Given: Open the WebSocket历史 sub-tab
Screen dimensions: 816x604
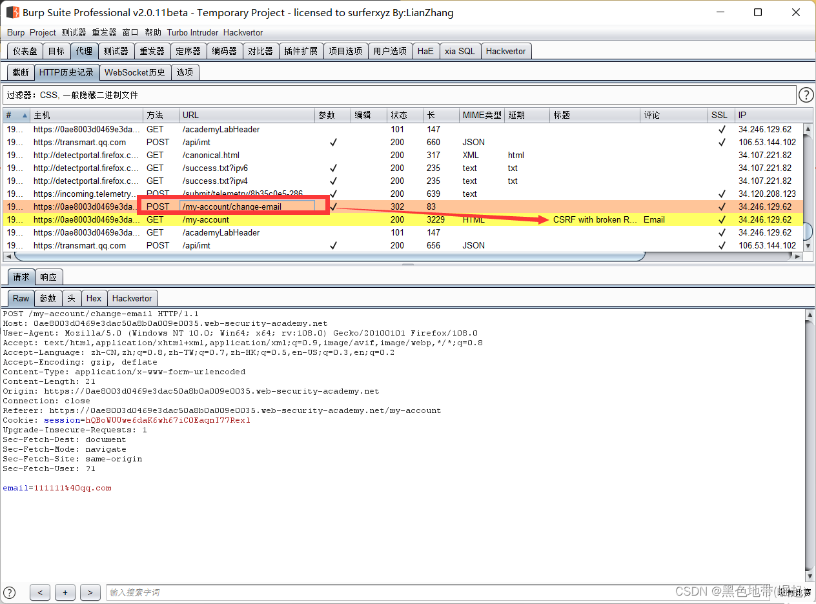Looking at the screenshot, I should click(135, 72).
